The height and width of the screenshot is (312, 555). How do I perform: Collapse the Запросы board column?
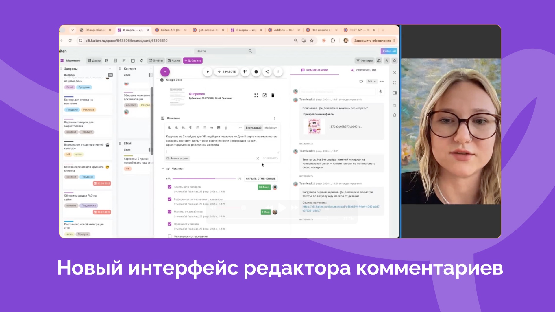pyautogui.click(x=110, y=69)
